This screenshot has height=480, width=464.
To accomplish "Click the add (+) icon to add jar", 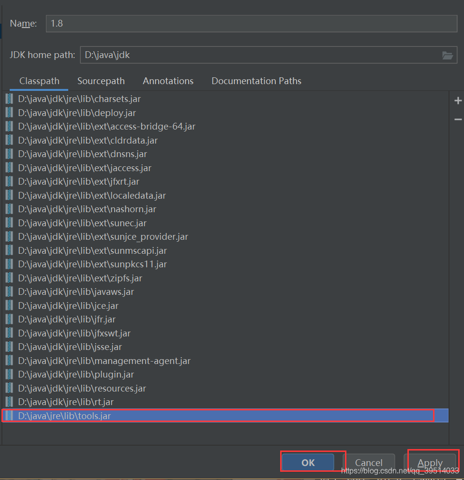I will pyautogui.click(x=458, y=100).
